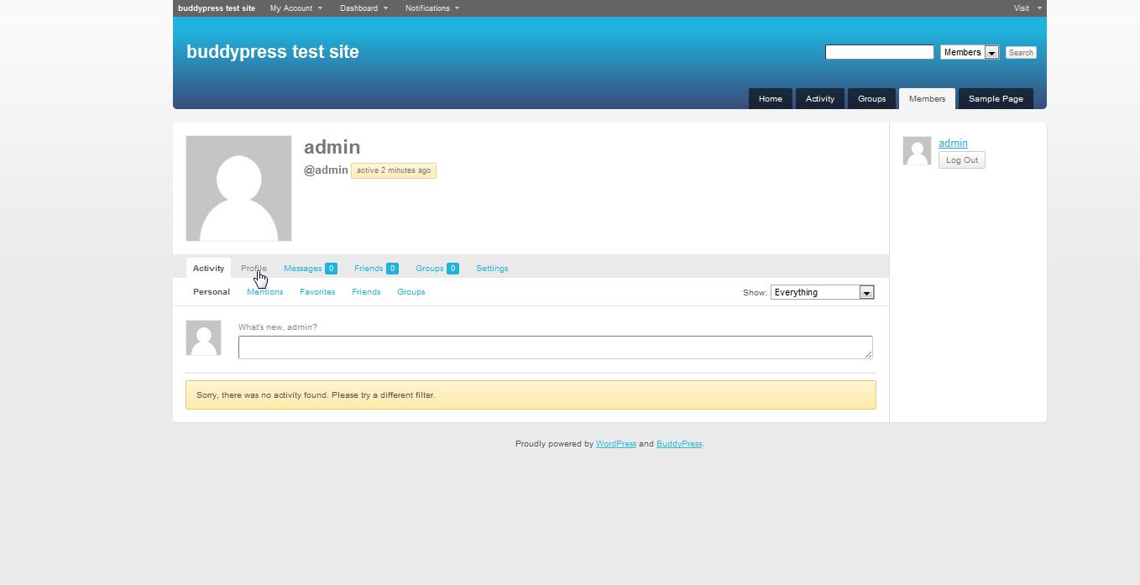Open the Show Everything filter dropdown
The height and width of the screenshot is (585, 1140).
822,292
